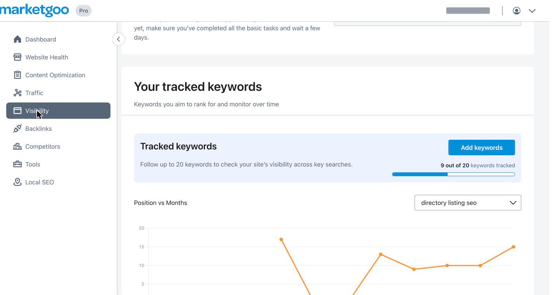Open Content Optimization page

coord(58,75)
